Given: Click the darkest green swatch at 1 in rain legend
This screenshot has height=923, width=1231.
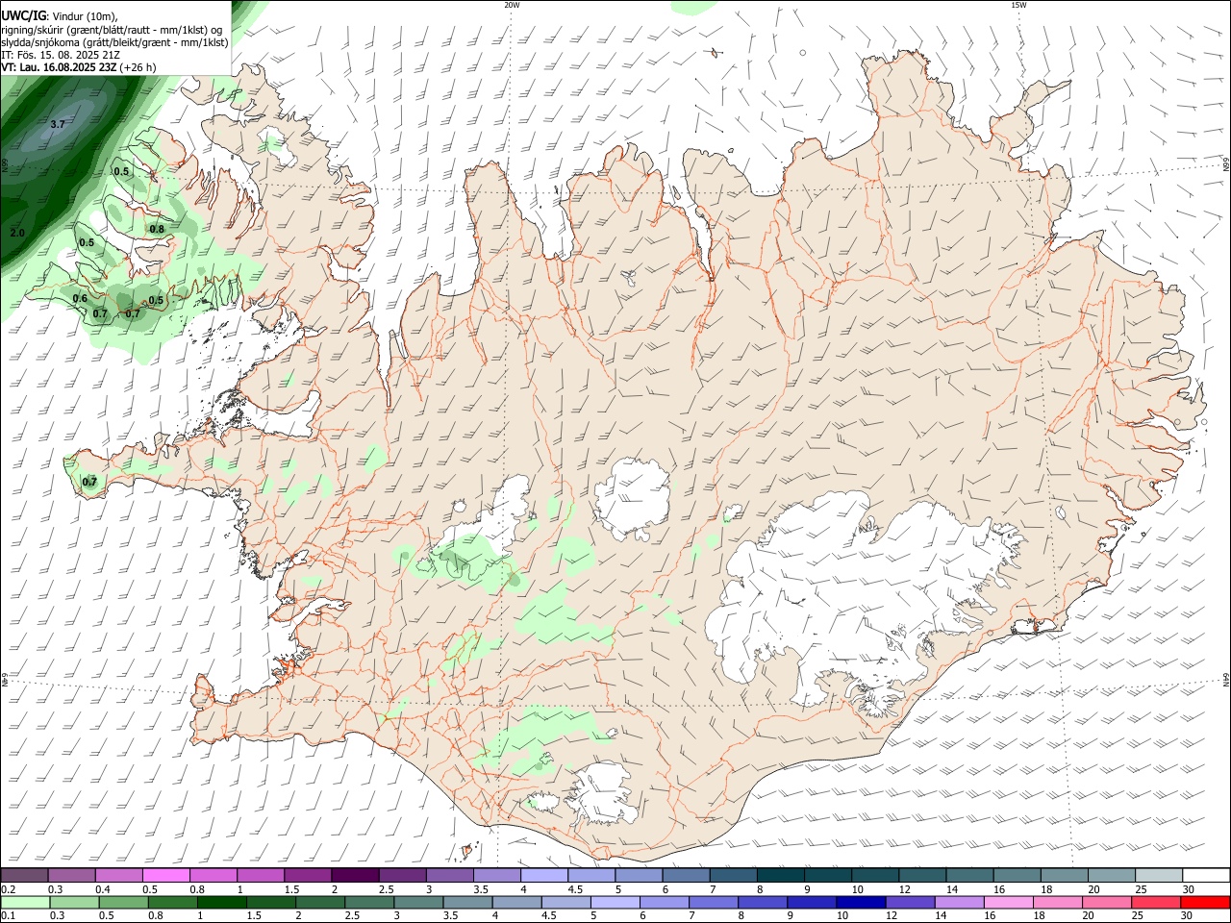Looking at the screenshot, I should tap(222, 903).
